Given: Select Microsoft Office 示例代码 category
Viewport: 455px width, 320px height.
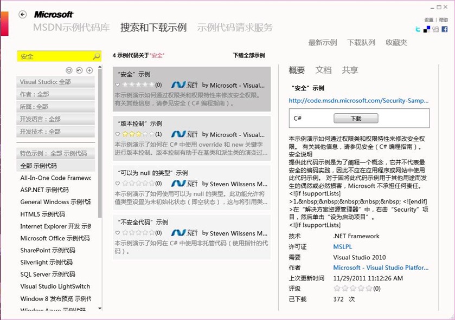Looking at the screenshot, I should [x=55, y=238].
